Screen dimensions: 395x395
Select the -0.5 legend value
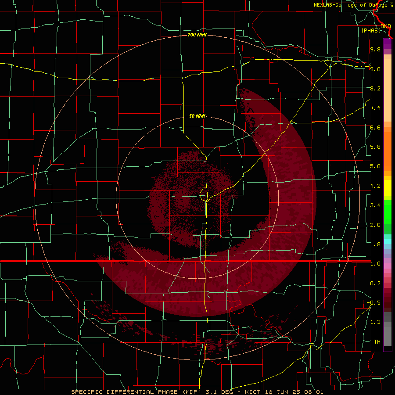point(373,303)
